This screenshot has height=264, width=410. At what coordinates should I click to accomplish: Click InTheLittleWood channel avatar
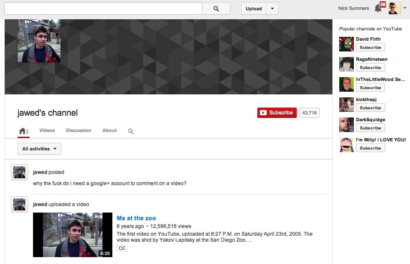347,84
